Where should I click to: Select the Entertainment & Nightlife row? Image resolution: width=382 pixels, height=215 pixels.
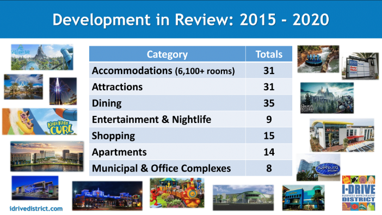191,119
